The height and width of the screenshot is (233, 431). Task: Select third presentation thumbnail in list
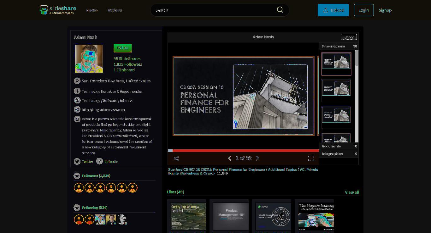click(336, 117)
